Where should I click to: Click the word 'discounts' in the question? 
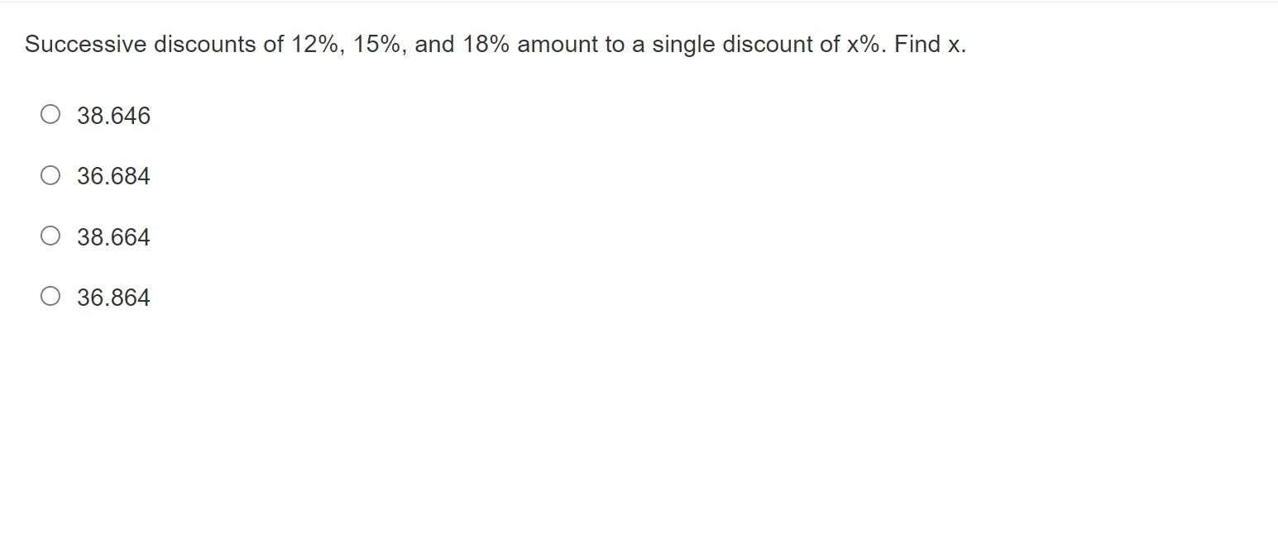click(205, 45)
